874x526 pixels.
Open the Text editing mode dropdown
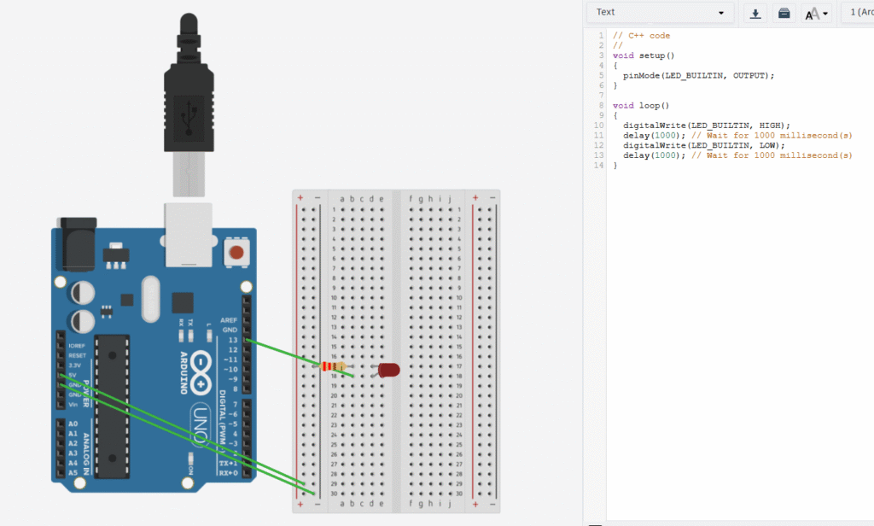pyautogui.click(x=661, y=12)
